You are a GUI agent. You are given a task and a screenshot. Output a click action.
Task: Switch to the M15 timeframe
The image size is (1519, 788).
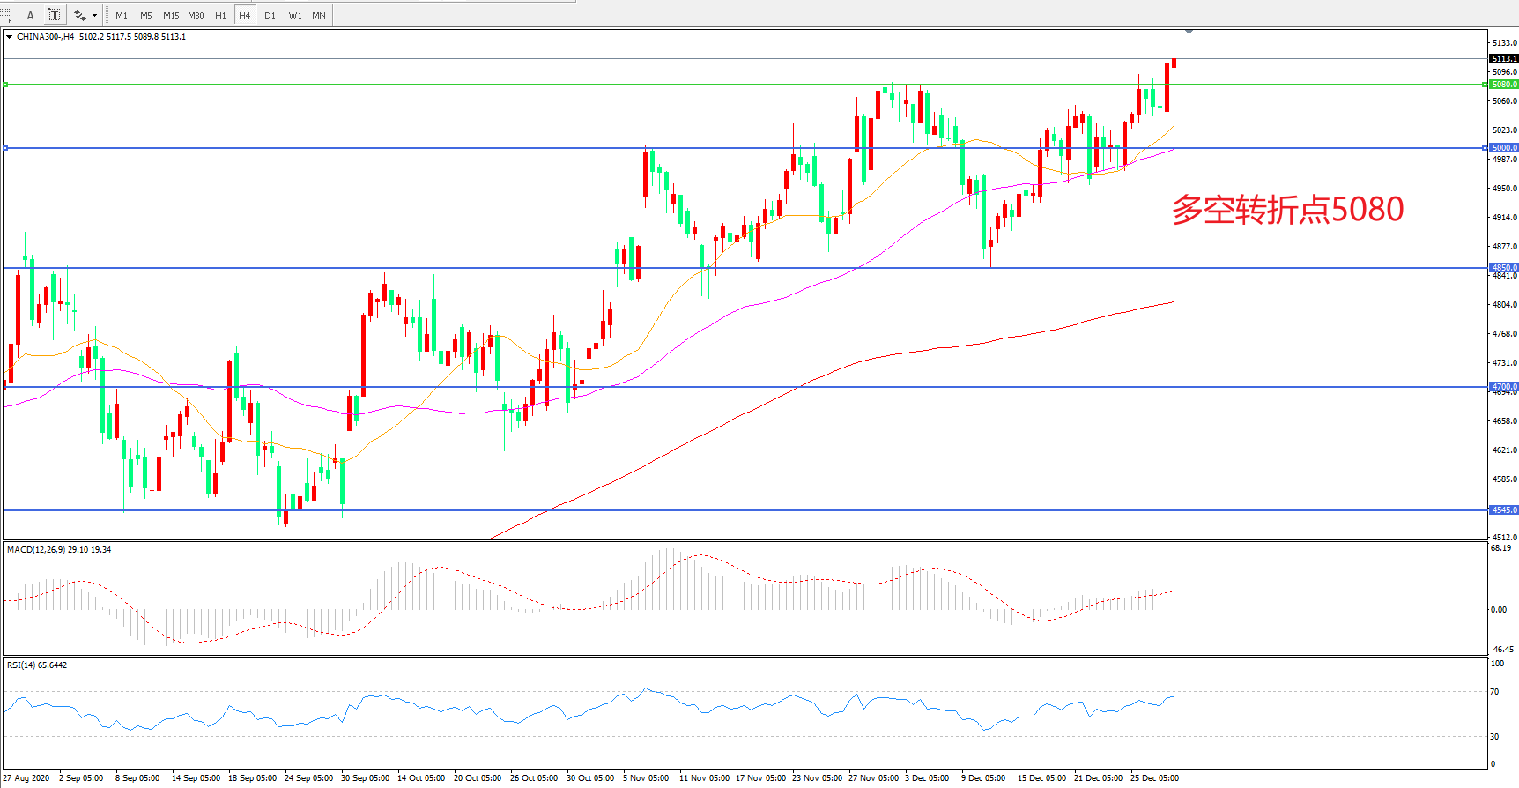170,15
